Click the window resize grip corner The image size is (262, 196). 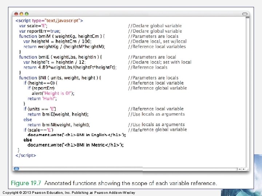point(248,169)
